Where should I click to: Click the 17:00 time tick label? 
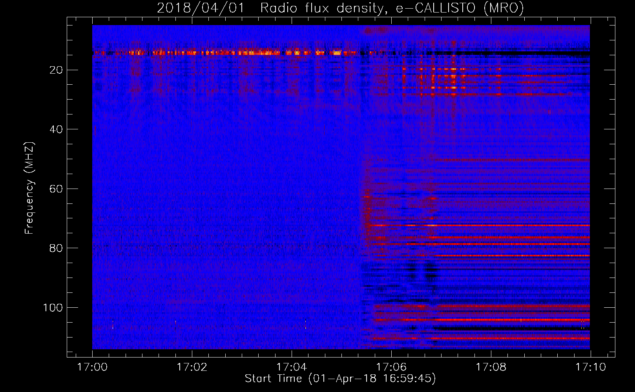coord(92,367)
